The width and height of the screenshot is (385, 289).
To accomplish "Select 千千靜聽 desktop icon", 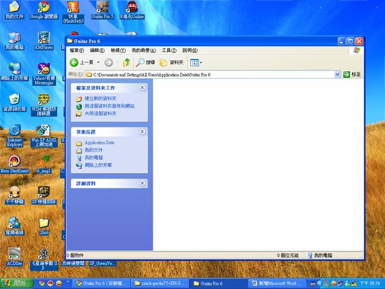I will pos(14,195).
